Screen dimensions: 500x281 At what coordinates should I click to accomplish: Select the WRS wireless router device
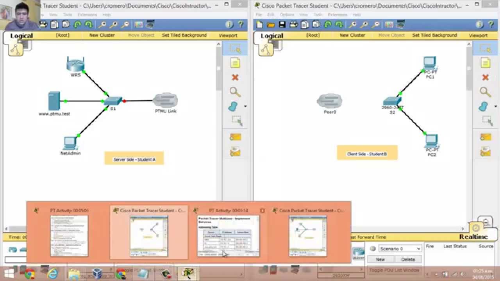pos(75,65)
